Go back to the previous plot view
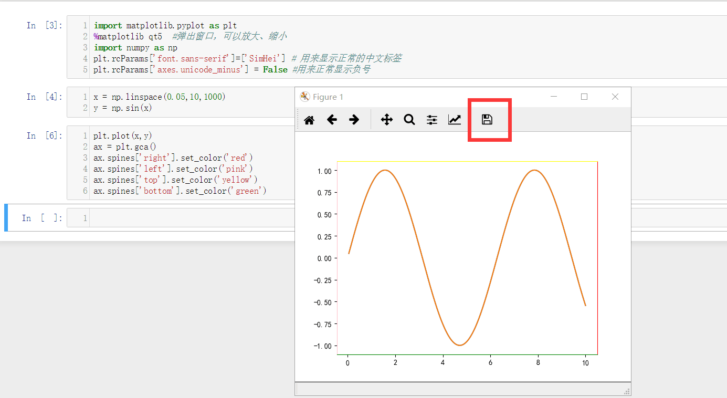Image resolution: width=727 pixels, height=398 pixels. click(x=332, y=120)
